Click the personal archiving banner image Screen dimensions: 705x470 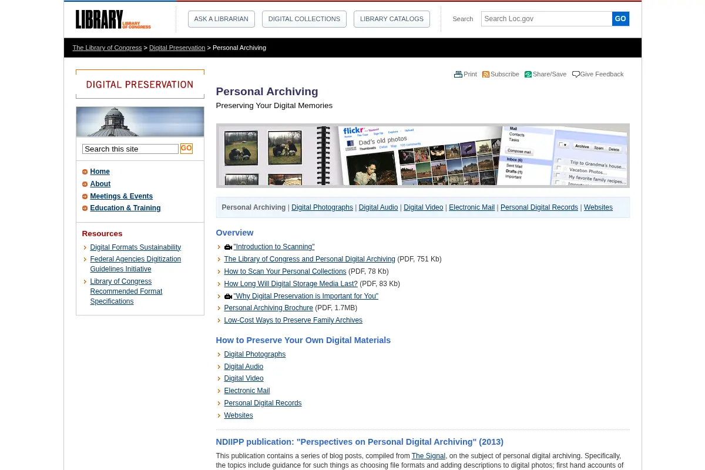pyautogui.click(x=423, y=156)
